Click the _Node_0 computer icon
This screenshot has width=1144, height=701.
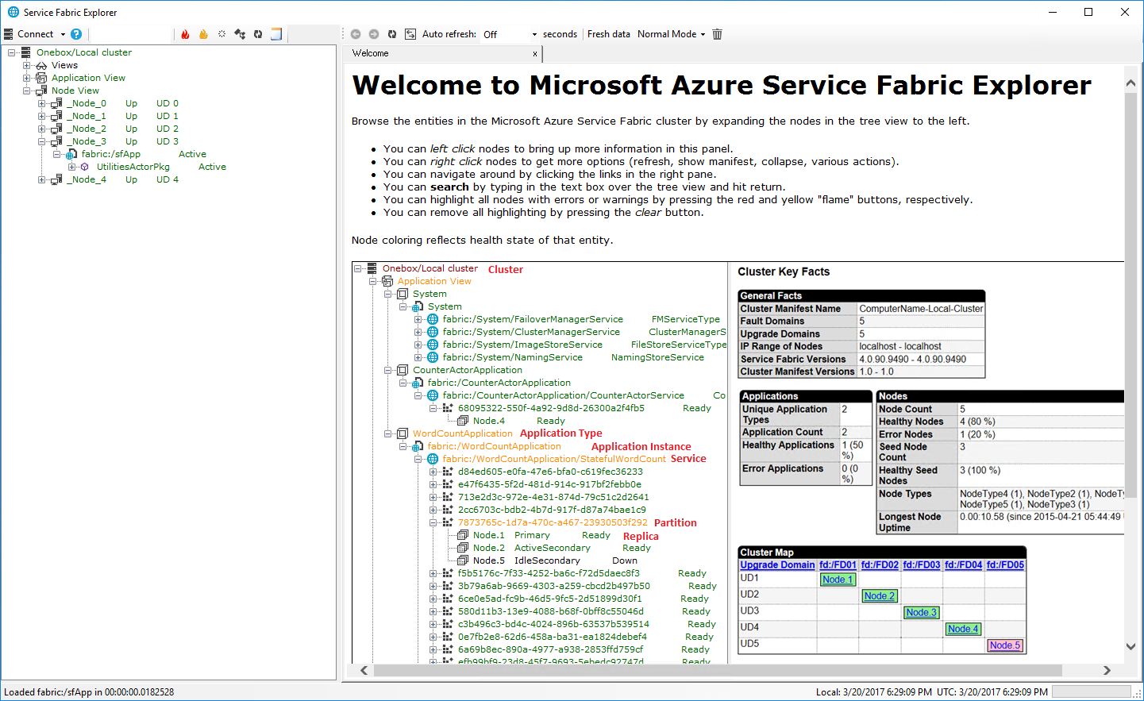click(x=56, y=103)
